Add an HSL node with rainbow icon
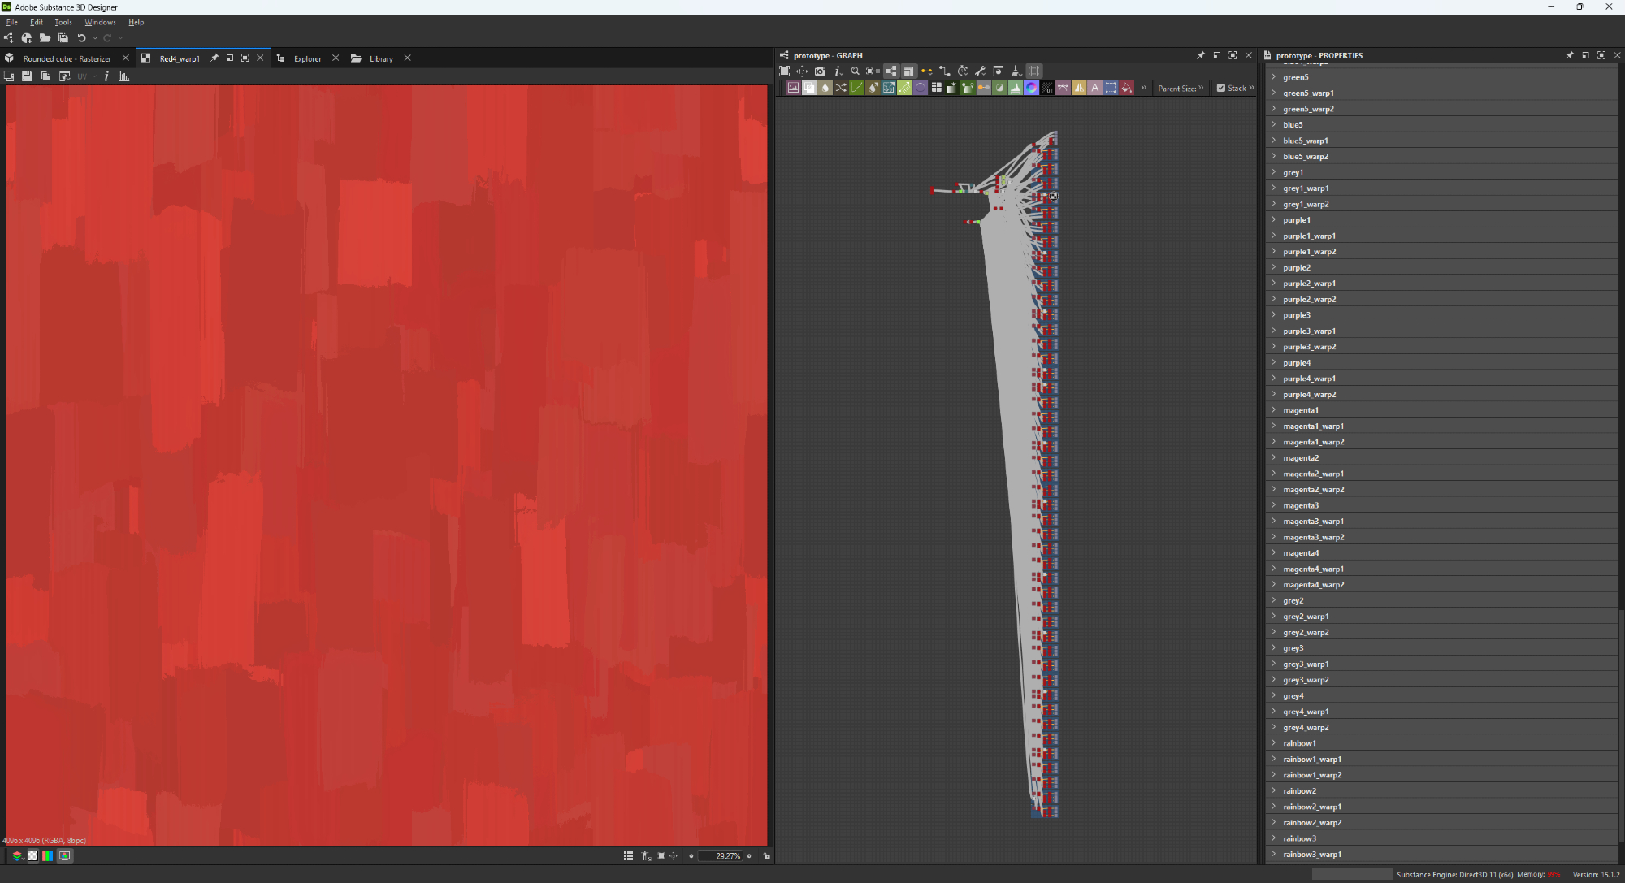Viewport: 1625px width, 883px height. point(1031,88)
